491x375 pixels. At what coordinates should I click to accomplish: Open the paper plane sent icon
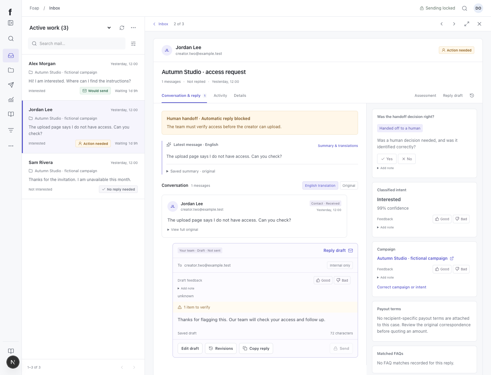(x=11, y=85)
